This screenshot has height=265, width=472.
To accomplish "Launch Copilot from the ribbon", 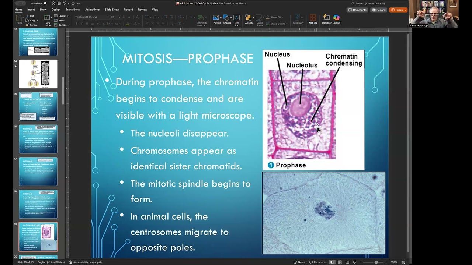I will 336,20.
